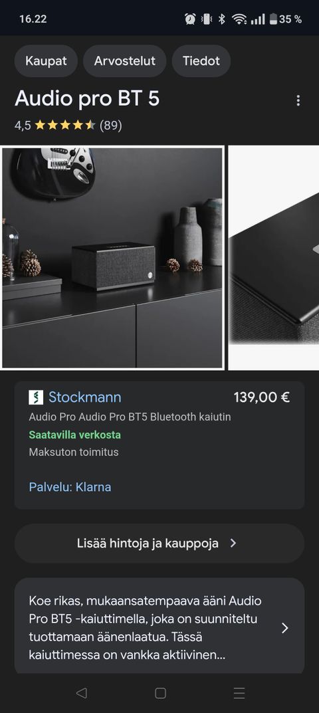Expand Lisää hintoja ja kauppoja chevron

(233, 544)
